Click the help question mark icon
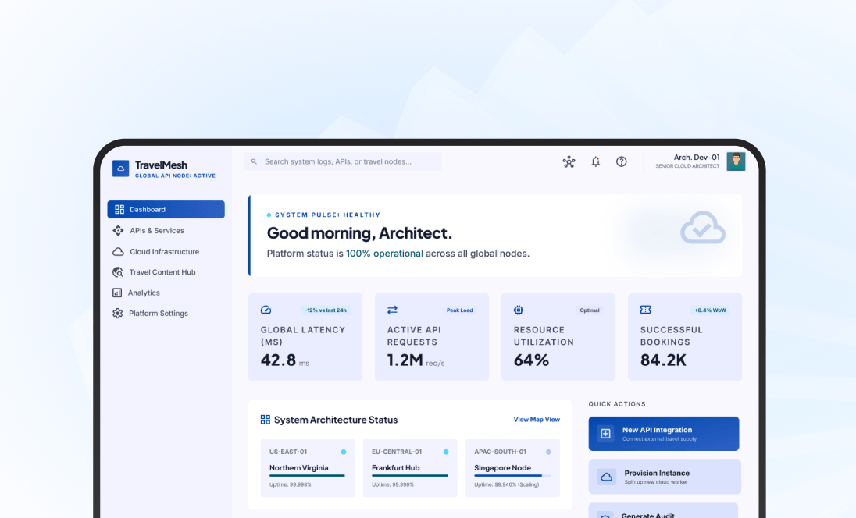This screenshot has width=856, height=518. point(621,161)
